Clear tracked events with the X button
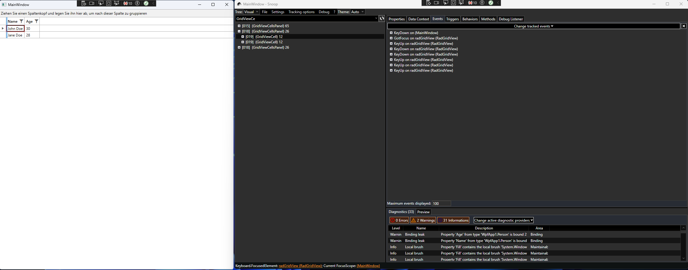 (x=684, y=26)
